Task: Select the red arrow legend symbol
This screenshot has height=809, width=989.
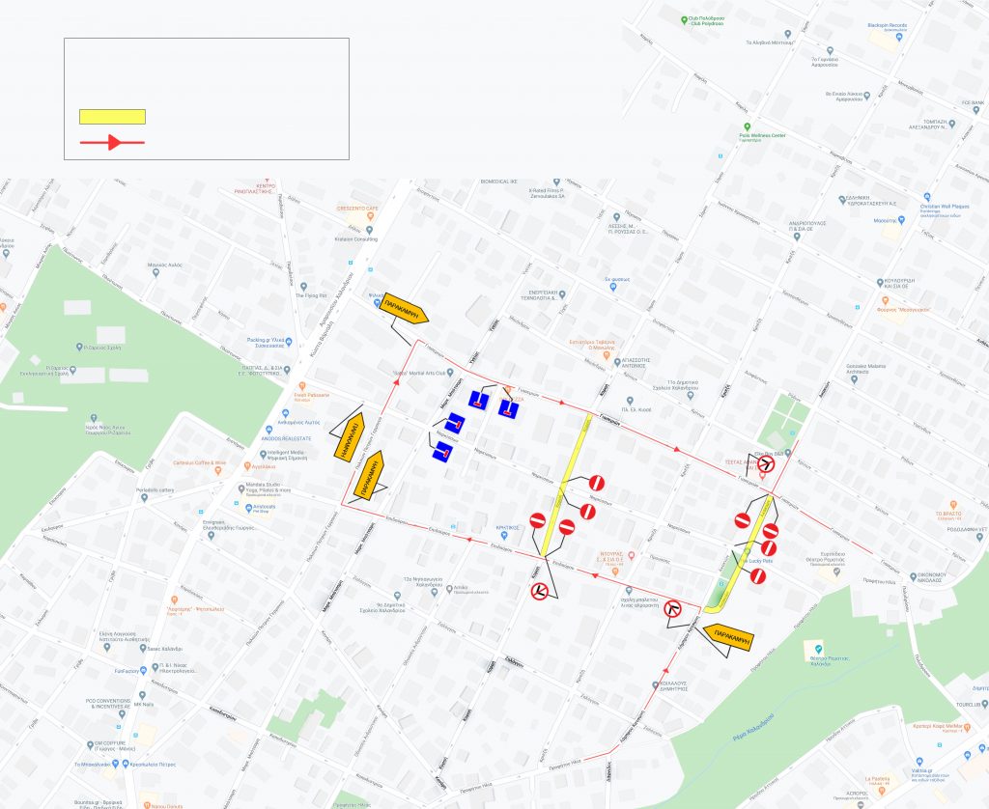Action: tap(112, 143)
